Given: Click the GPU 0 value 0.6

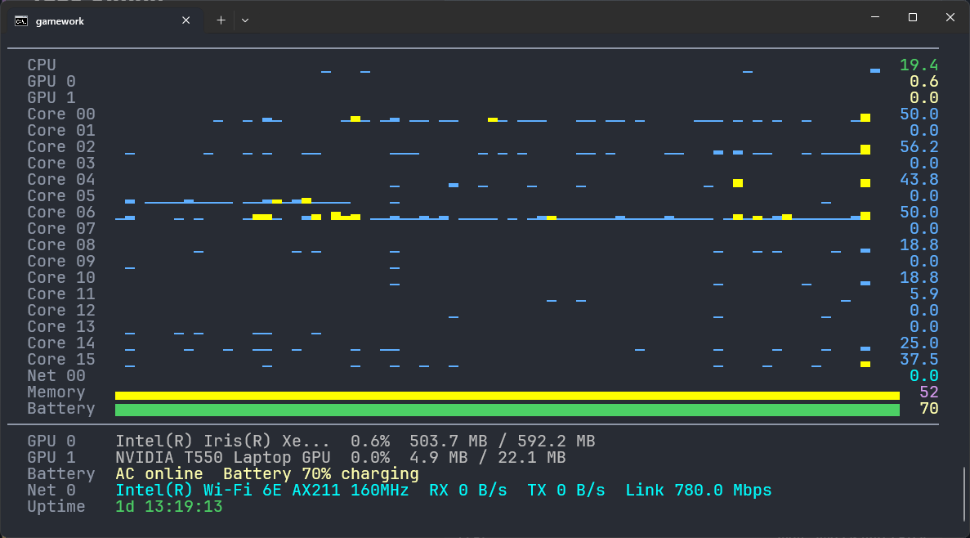Looking at the screenshot, I should [923, 81].
